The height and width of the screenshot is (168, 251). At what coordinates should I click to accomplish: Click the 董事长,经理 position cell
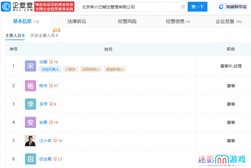point(231,66)
